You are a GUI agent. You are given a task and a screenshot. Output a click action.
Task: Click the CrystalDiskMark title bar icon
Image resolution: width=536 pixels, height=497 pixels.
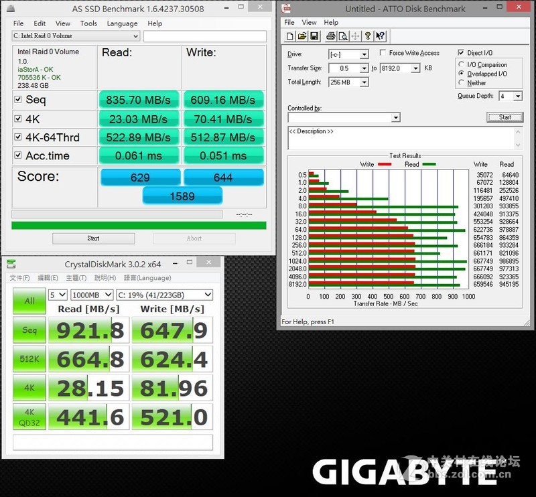11,264
